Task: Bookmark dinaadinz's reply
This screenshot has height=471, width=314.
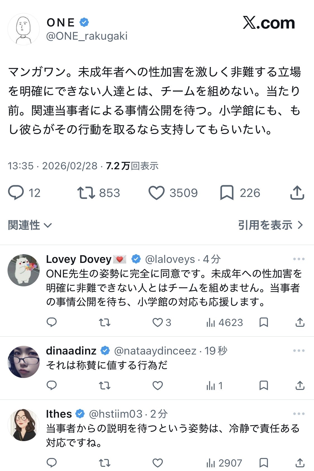Action: (263, 386)
